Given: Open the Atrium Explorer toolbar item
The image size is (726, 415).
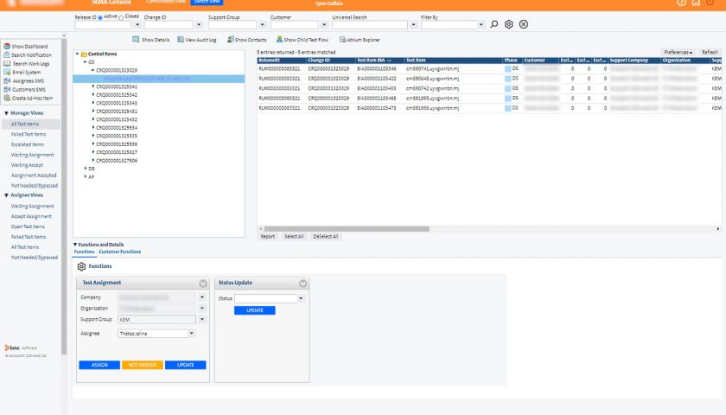Looking at the screenshot, I should [363, 40].
